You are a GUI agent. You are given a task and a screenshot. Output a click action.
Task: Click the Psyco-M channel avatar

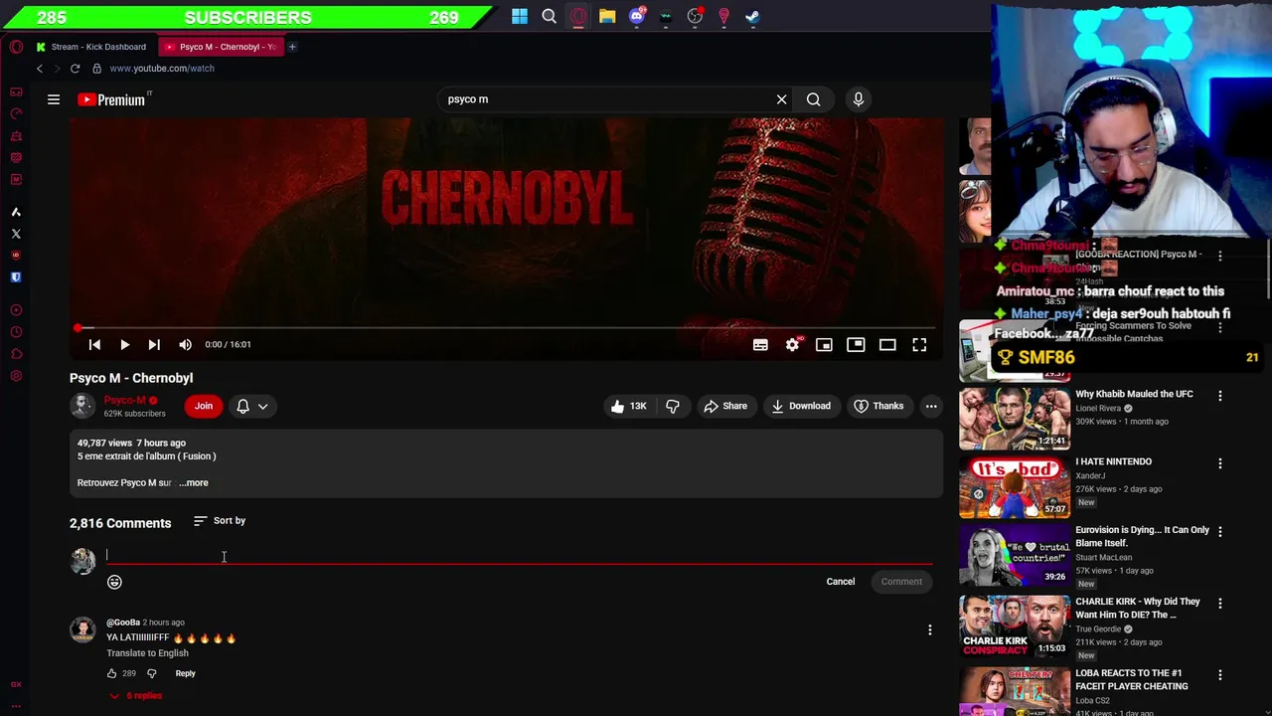click(x=82, y=406)
